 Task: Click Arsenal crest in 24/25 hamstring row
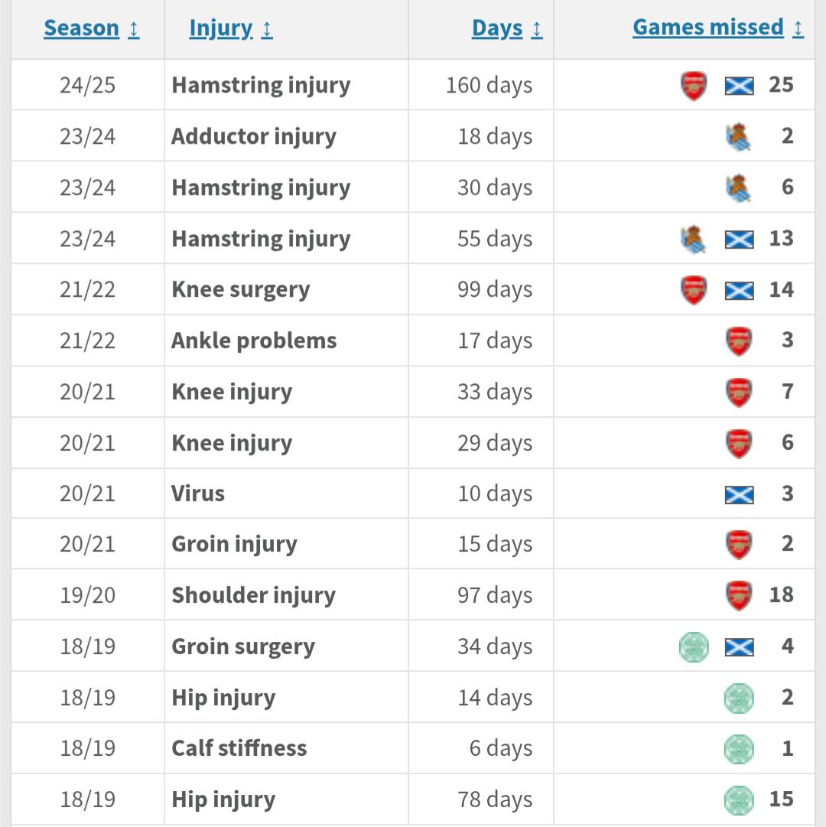tap(694, 85)
